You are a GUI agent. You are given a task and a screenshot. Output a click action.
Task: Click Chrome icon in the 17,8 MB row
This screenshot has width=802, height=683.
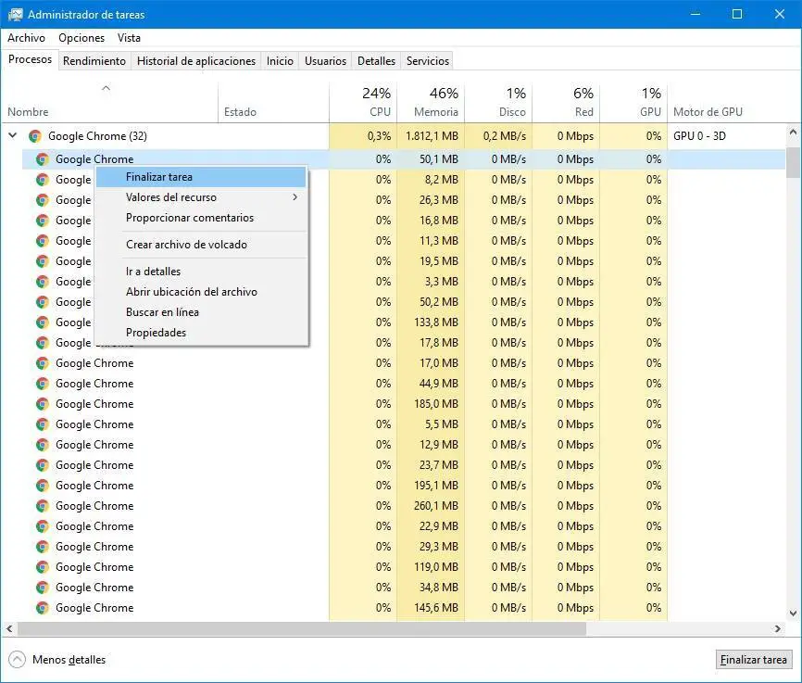[43, 343]
